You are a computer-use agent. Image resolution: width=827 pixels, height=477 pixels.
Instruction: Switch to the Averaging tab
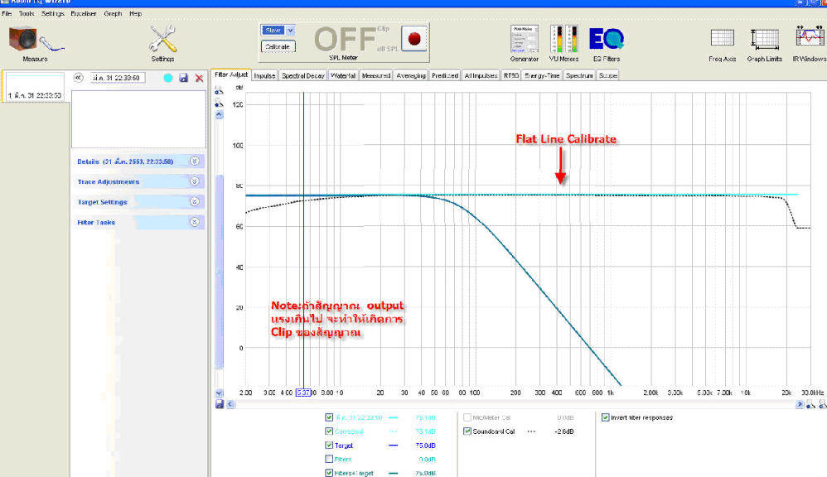[x=411, y=76]
